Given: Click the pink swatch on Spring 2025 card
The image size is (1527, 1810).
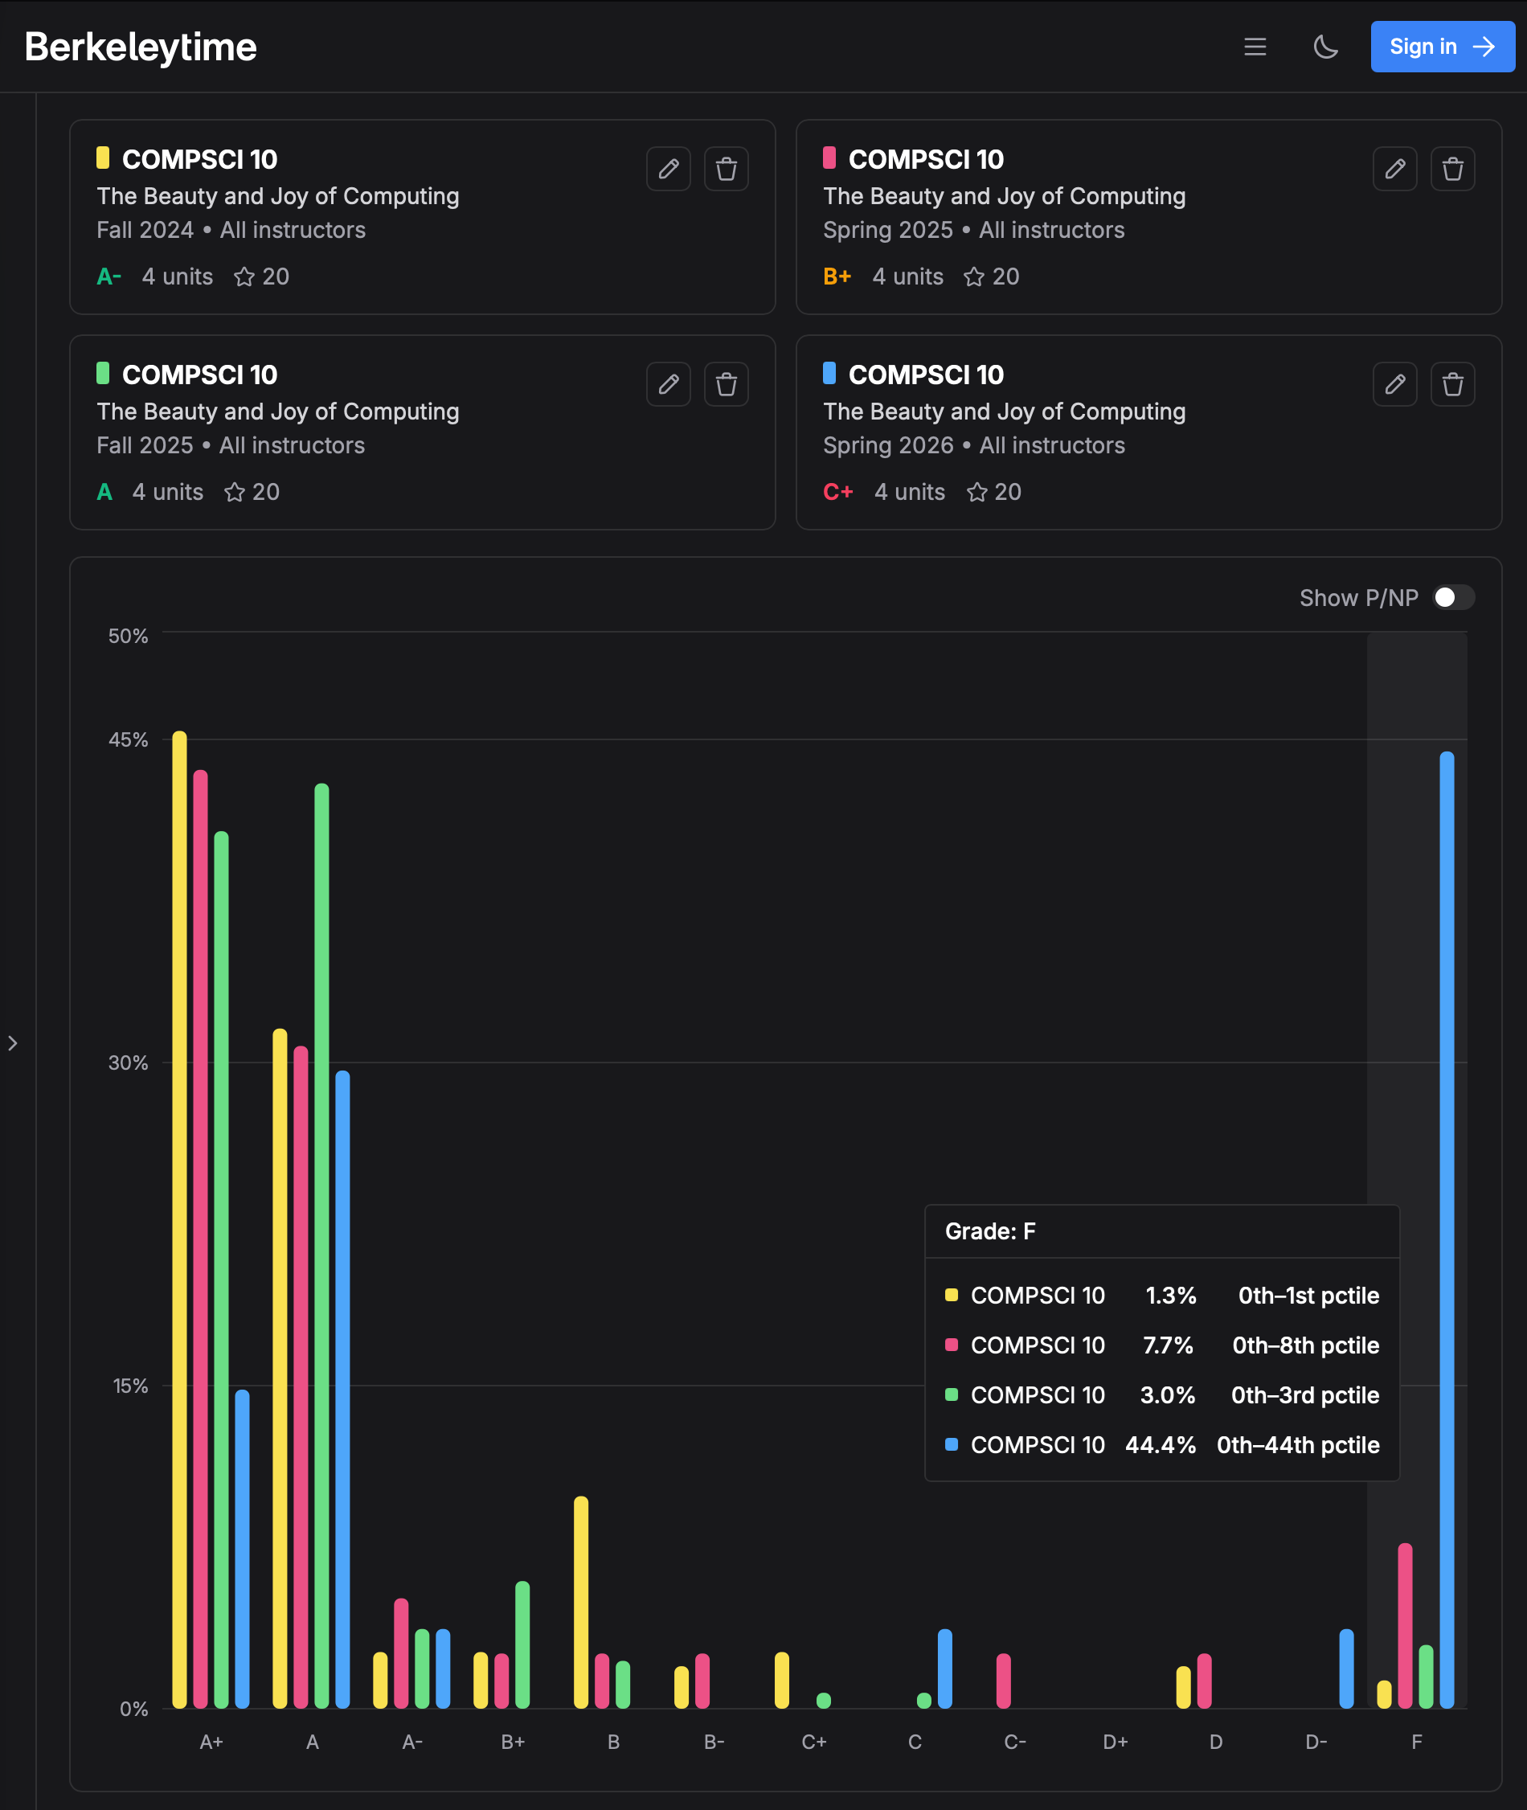Looking at the screenshot, I should (x=829, y=158).
